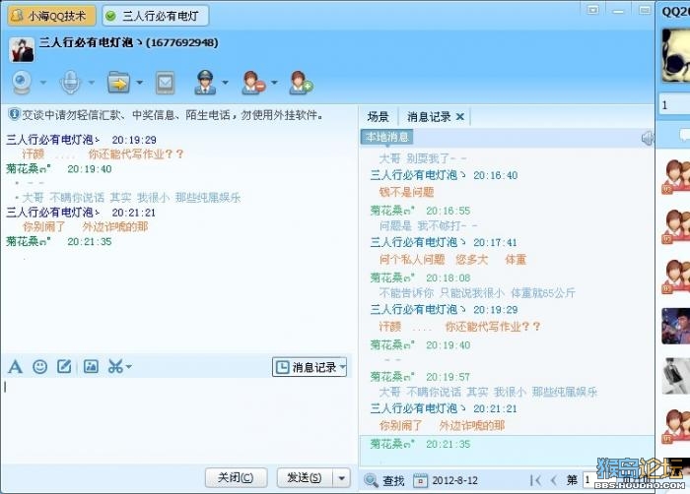Click the mini-mode window button in title bar
690x494 pixels.
[593, 10]
